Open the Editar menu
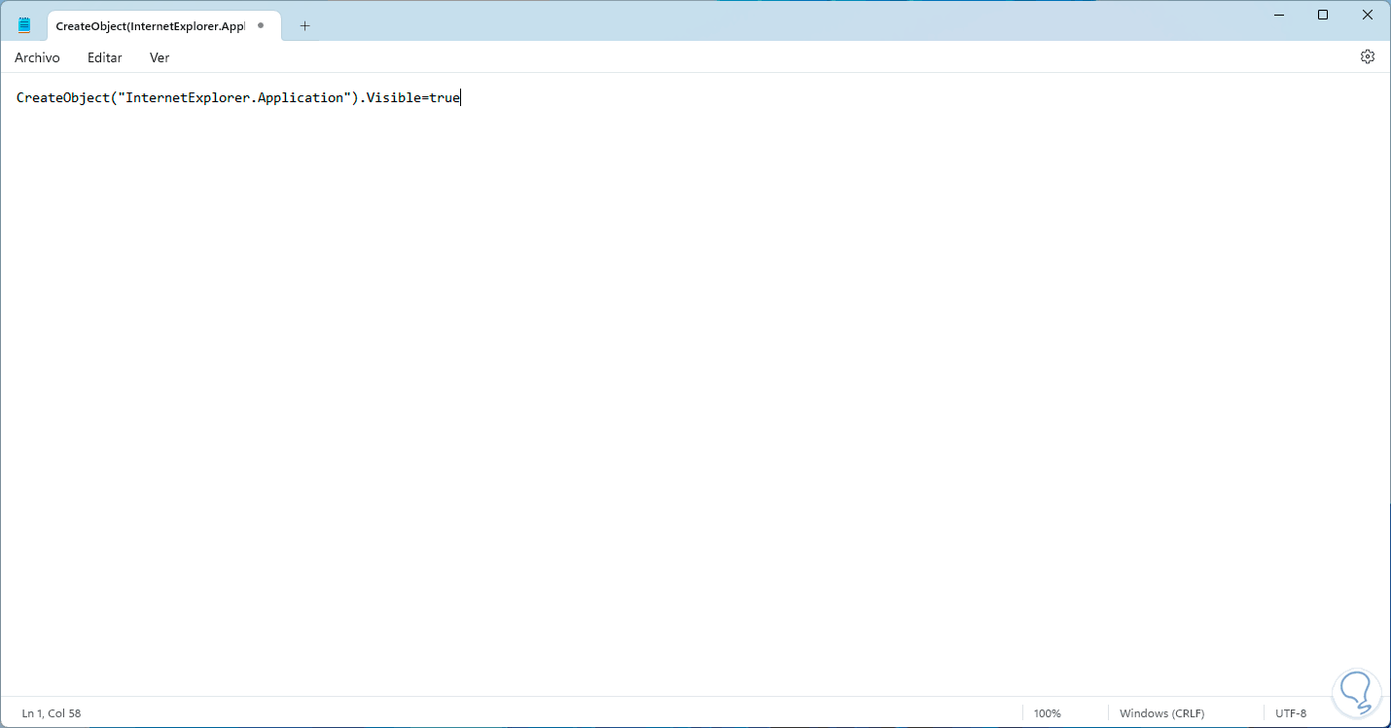Image resolution: width=1391 pixels, height=728 pixels. (x=104, y=57)
